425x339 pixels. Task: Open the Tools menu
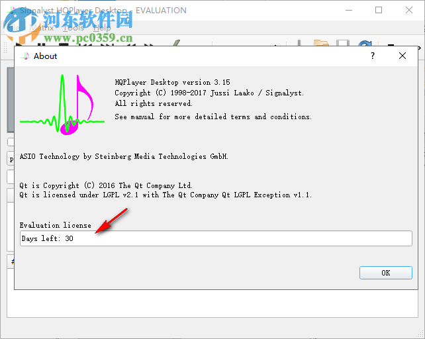73,28
